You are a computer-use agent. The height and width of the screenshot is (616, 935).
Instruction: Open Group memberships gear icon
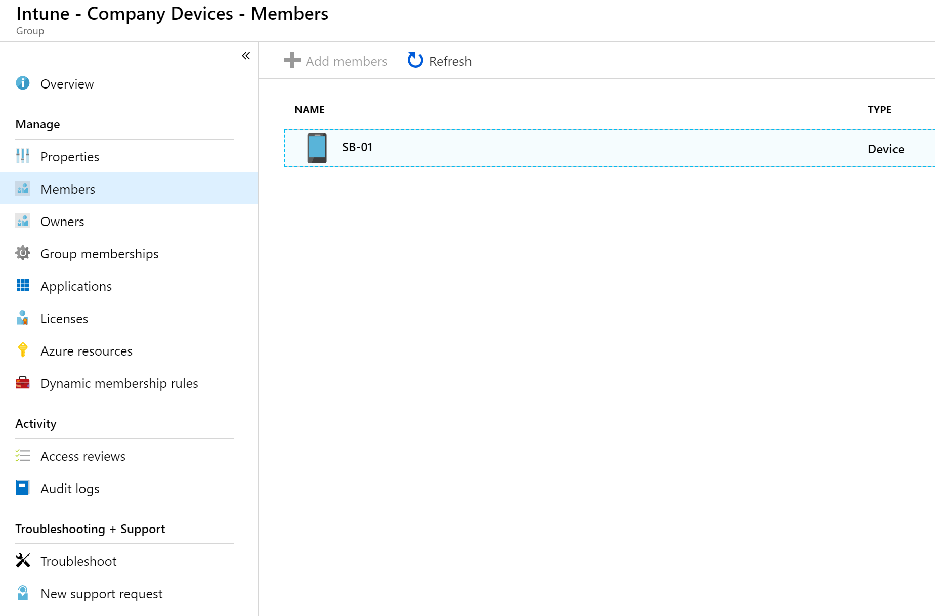[23, 253]
